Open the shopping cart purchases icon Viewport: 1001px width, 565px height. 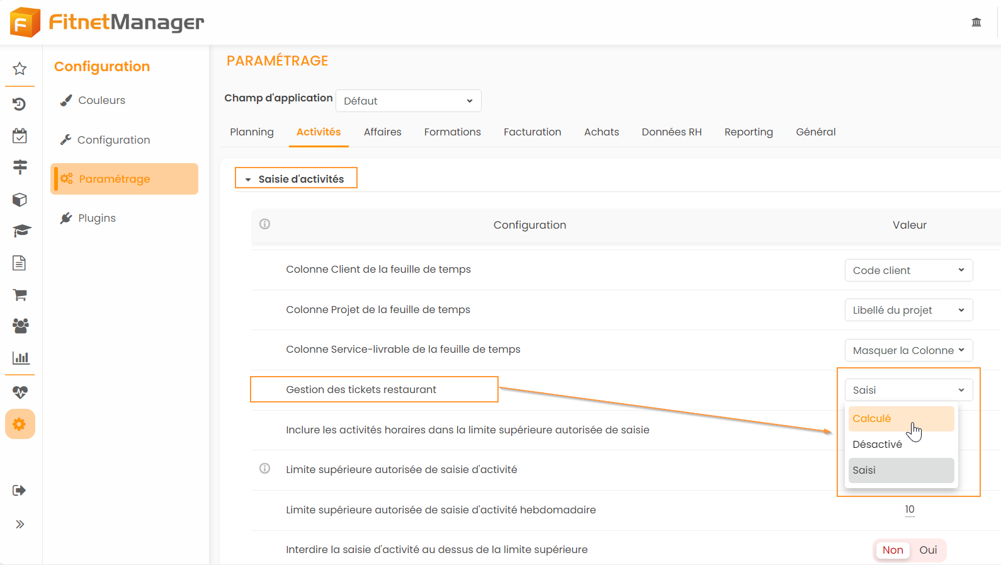click(20, 295)
